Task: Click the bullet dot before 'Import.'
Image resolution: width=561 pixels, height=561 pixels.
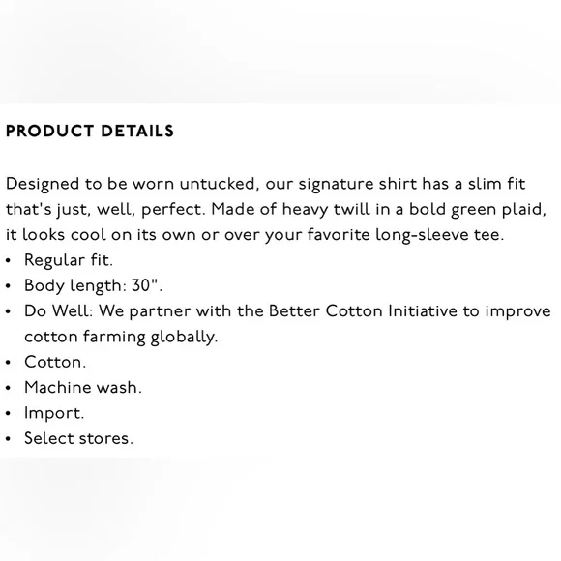Action: click(9, 414)
